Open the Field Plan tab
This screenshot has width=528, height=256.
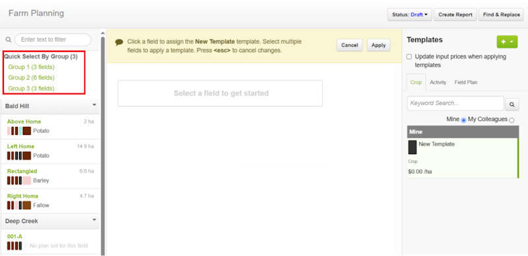pos(466,82)
